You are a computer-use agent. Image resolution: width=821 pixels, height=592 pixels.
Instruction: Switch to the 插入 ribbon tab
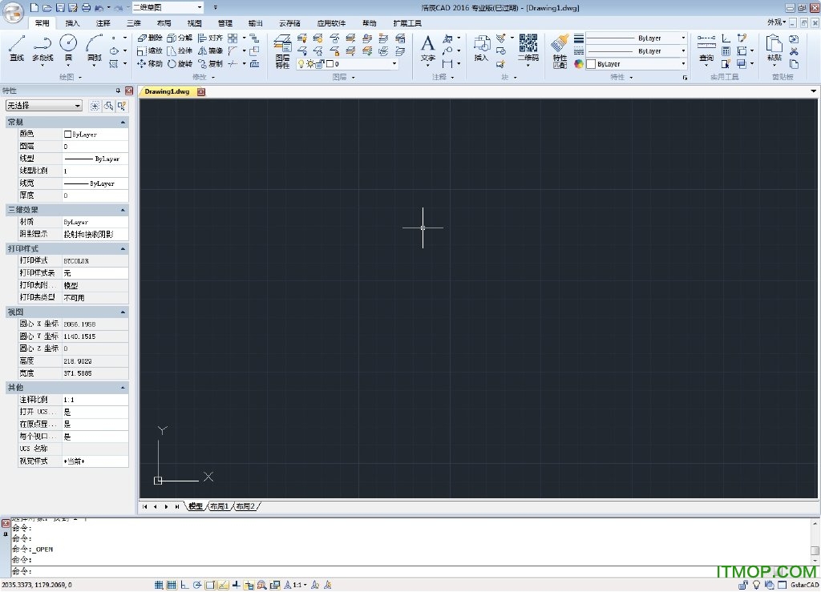pos(72,23)
